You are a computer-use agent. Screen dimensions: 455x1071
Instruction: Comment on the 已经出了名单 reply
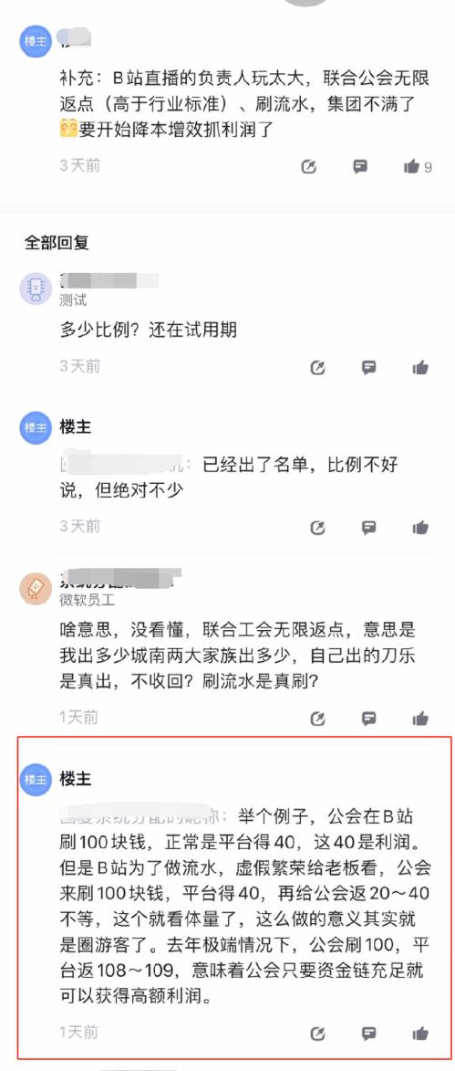(369, 528)
